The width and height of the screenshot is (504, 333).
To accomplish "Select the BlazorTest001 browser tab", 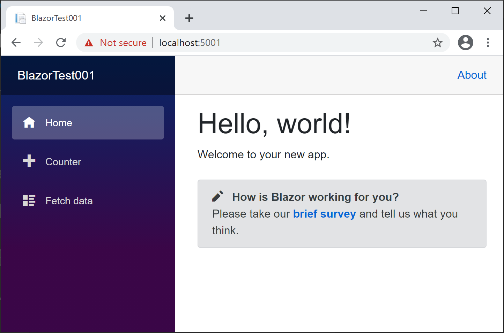I will click(90, 18).
